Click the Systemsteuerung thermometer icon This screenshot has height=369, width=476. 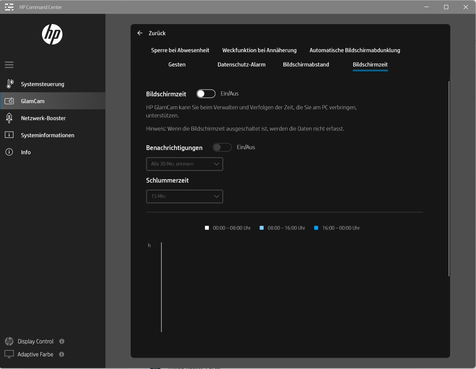[x=10, y=84]
